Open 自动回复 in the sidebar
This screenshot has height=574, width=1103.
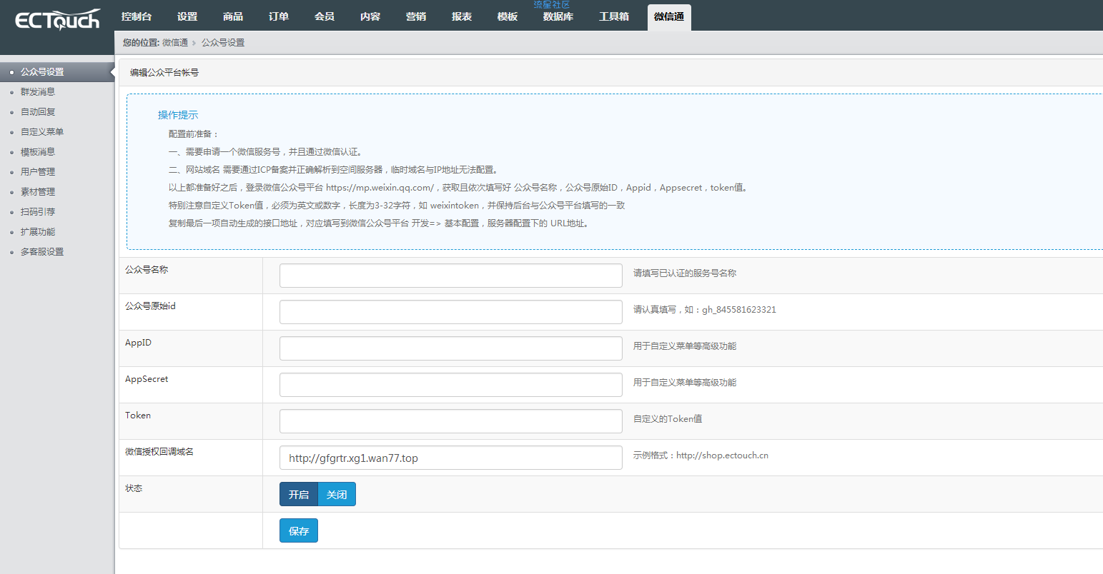click(38, 112)
